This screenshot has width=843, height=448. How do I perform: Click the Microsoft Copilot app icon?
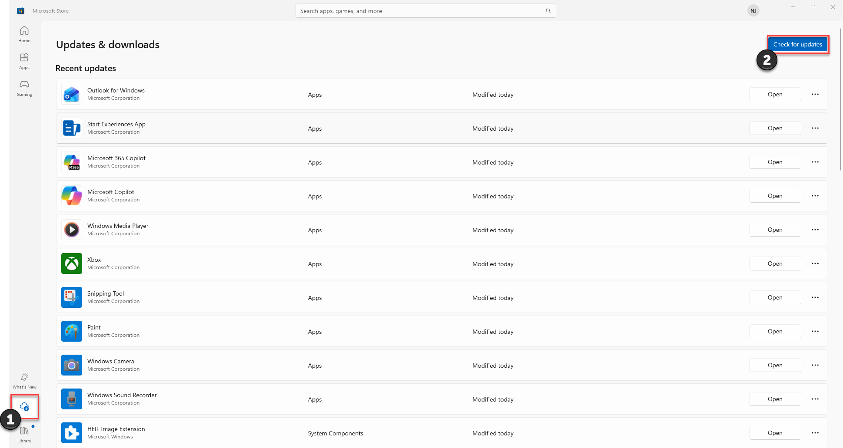tap(72, 196)
